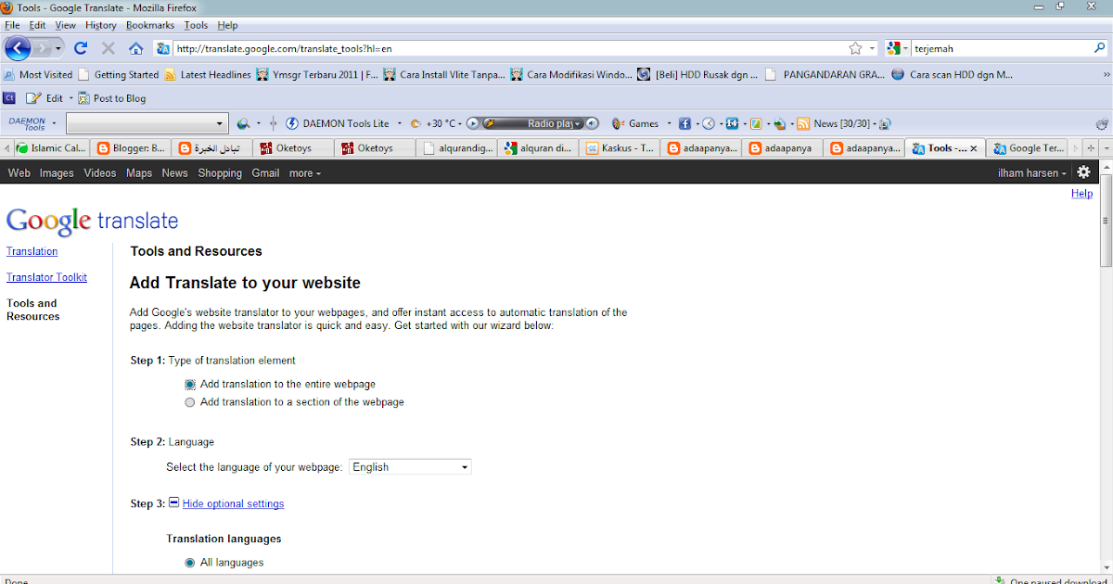Viewport: 1113px width, 584px height.
Task: Select All languages radio option
Action: click(x=190, y=563)
